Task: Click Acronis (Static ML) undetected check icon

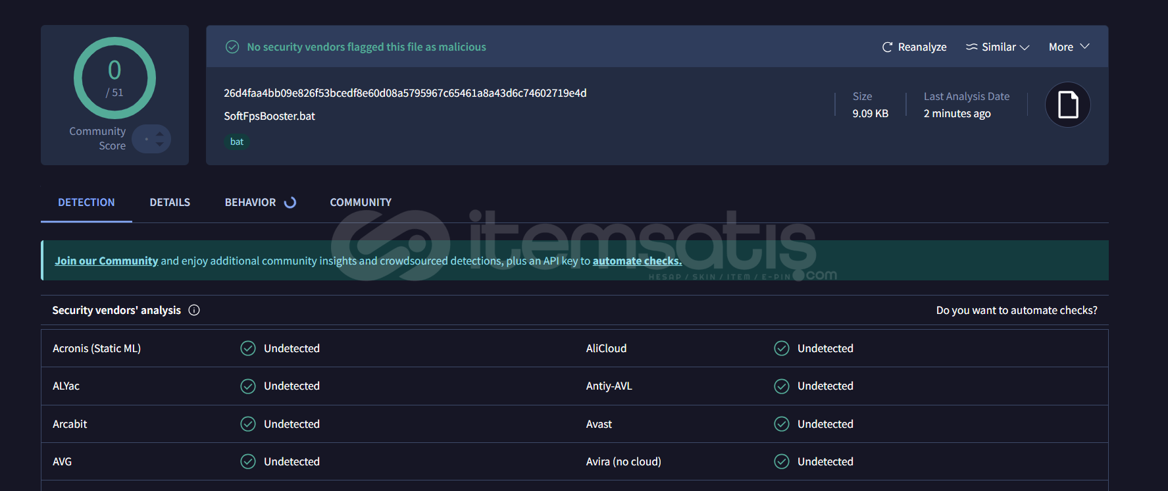Action: tap(248, 348)
